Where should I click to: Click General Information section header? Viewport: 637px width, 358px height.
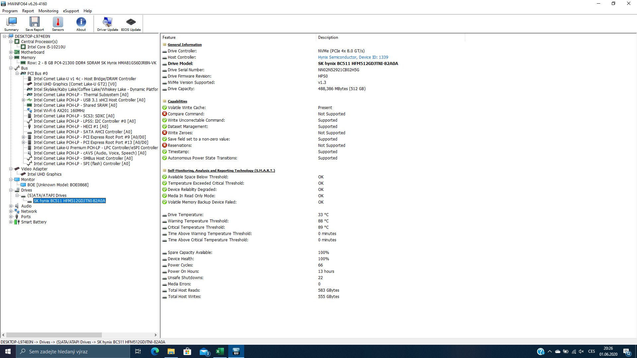click(184, 45)
